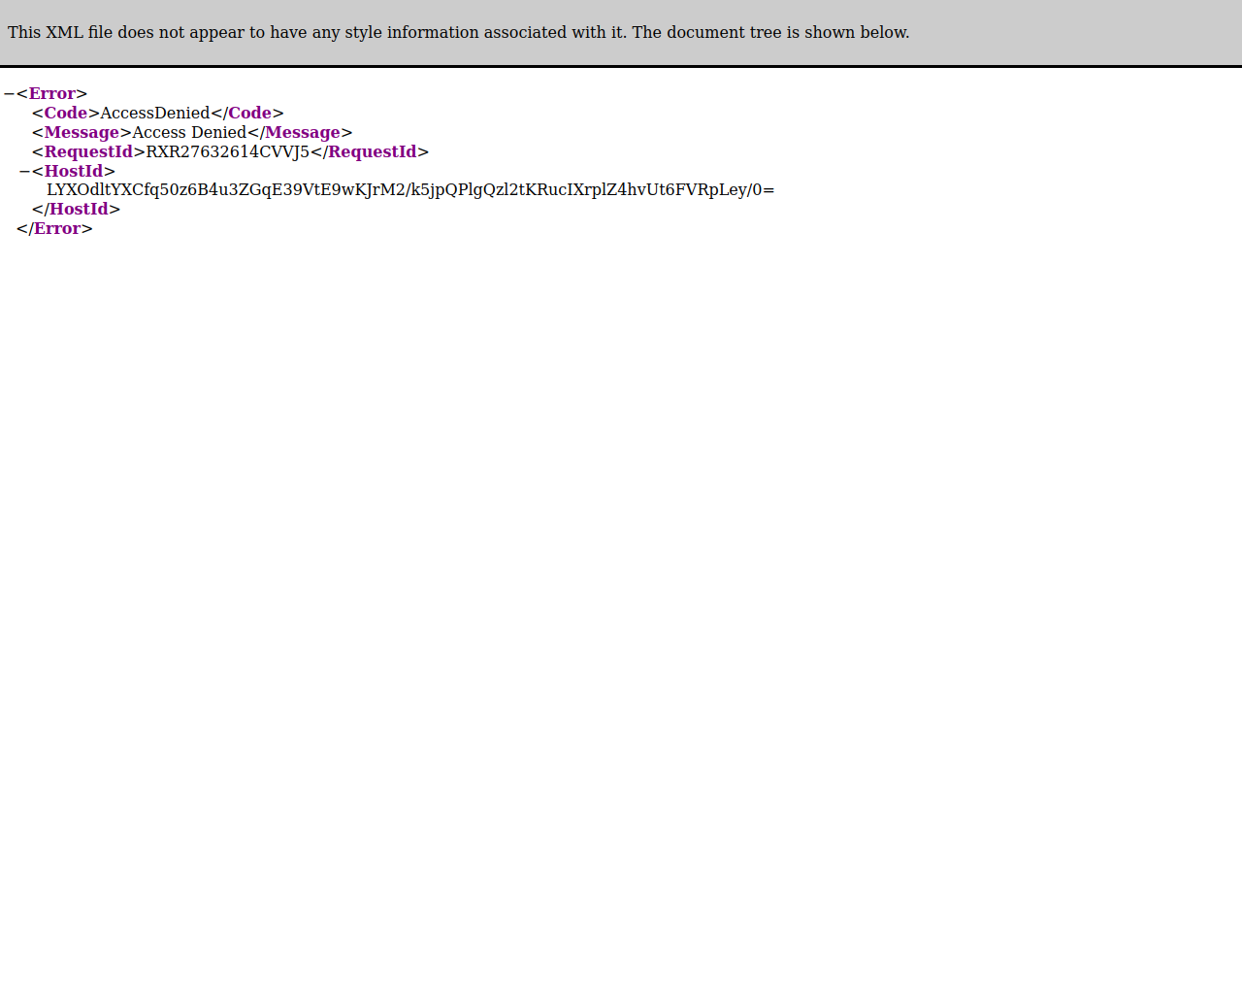Click the closing Message tag
This screenshot has width=1242, height=994.
[x=300, y=133]
